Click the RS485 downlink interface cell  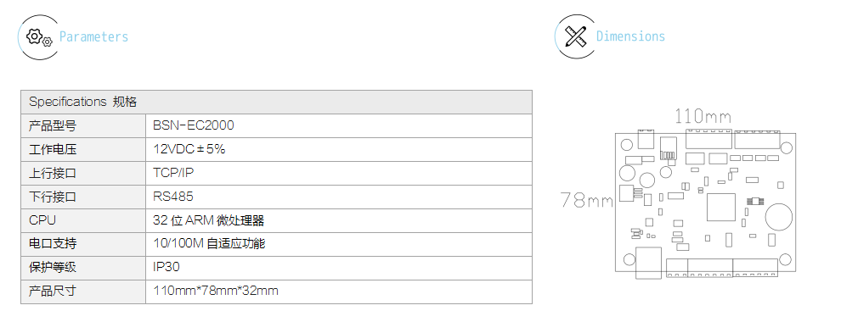(339, 197)
